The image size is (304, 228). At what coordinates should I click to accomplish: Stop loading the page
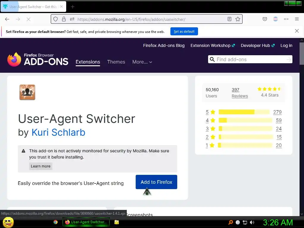pos(28,19)
